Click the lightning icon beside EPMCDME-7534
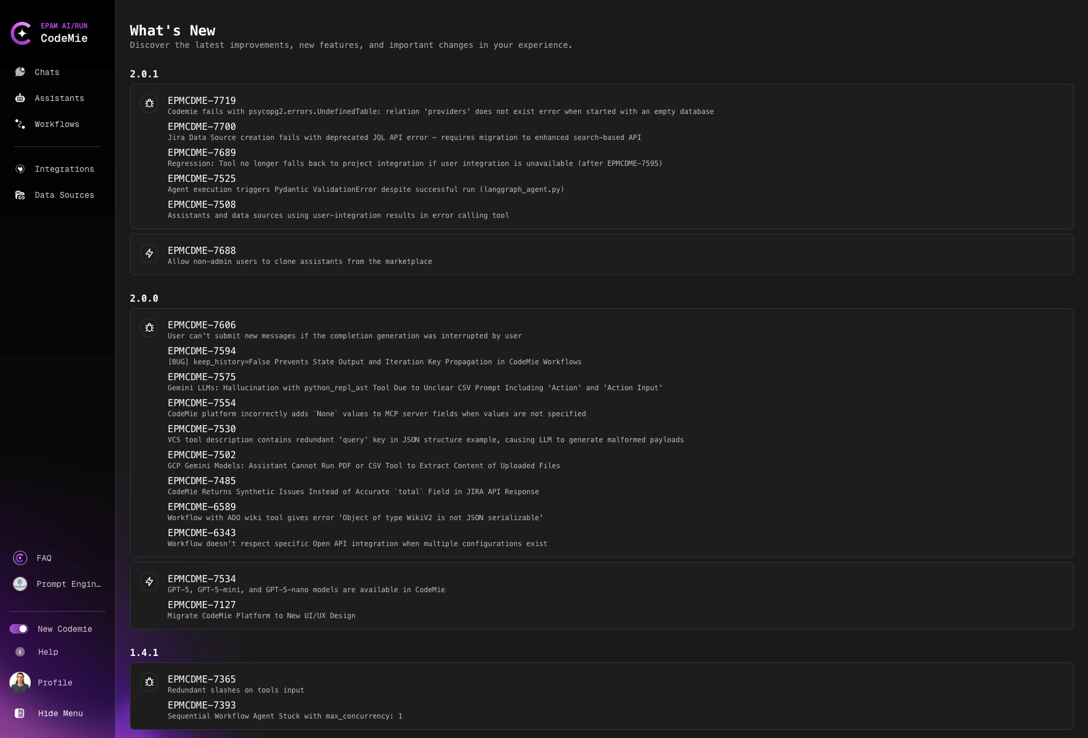This screenshot has height=738, width=1088. [149, 582]
